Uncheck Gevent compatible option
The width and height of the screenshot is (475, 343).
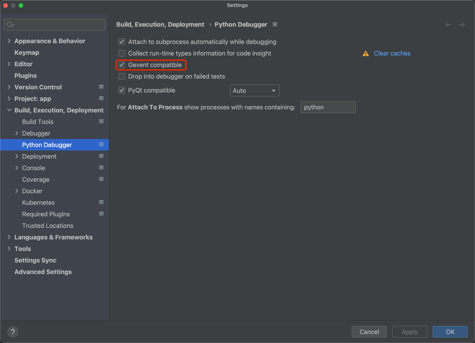click(122, 65)
